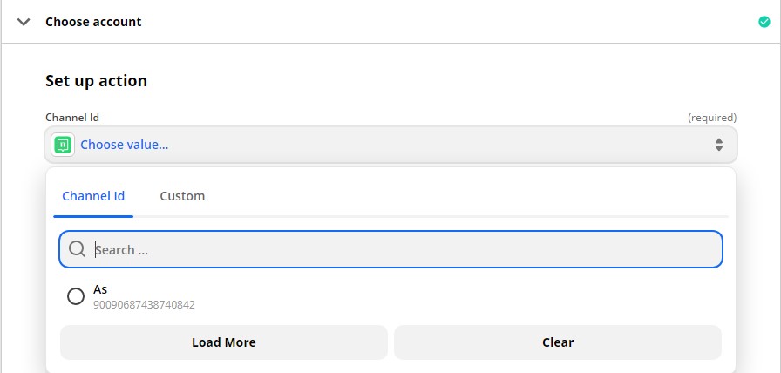781x373 pixels.
Task: Click the magnifying glass search icon
Action: pyautogui.click(x=78, y=249)
